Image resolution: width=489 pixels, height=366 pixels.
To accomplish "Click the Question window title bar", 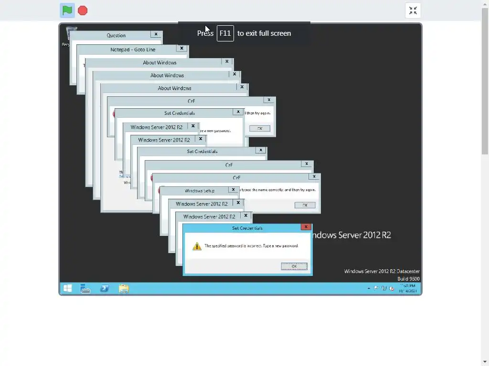I will [116, 35].
